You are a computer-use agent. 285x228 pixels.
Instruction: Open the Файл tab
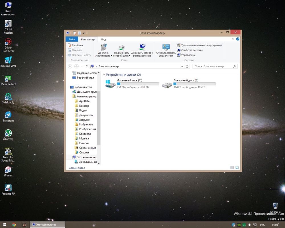point(72,39)
